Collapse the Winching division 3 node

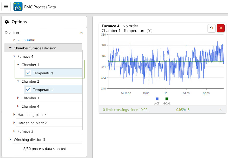[10, 140]
